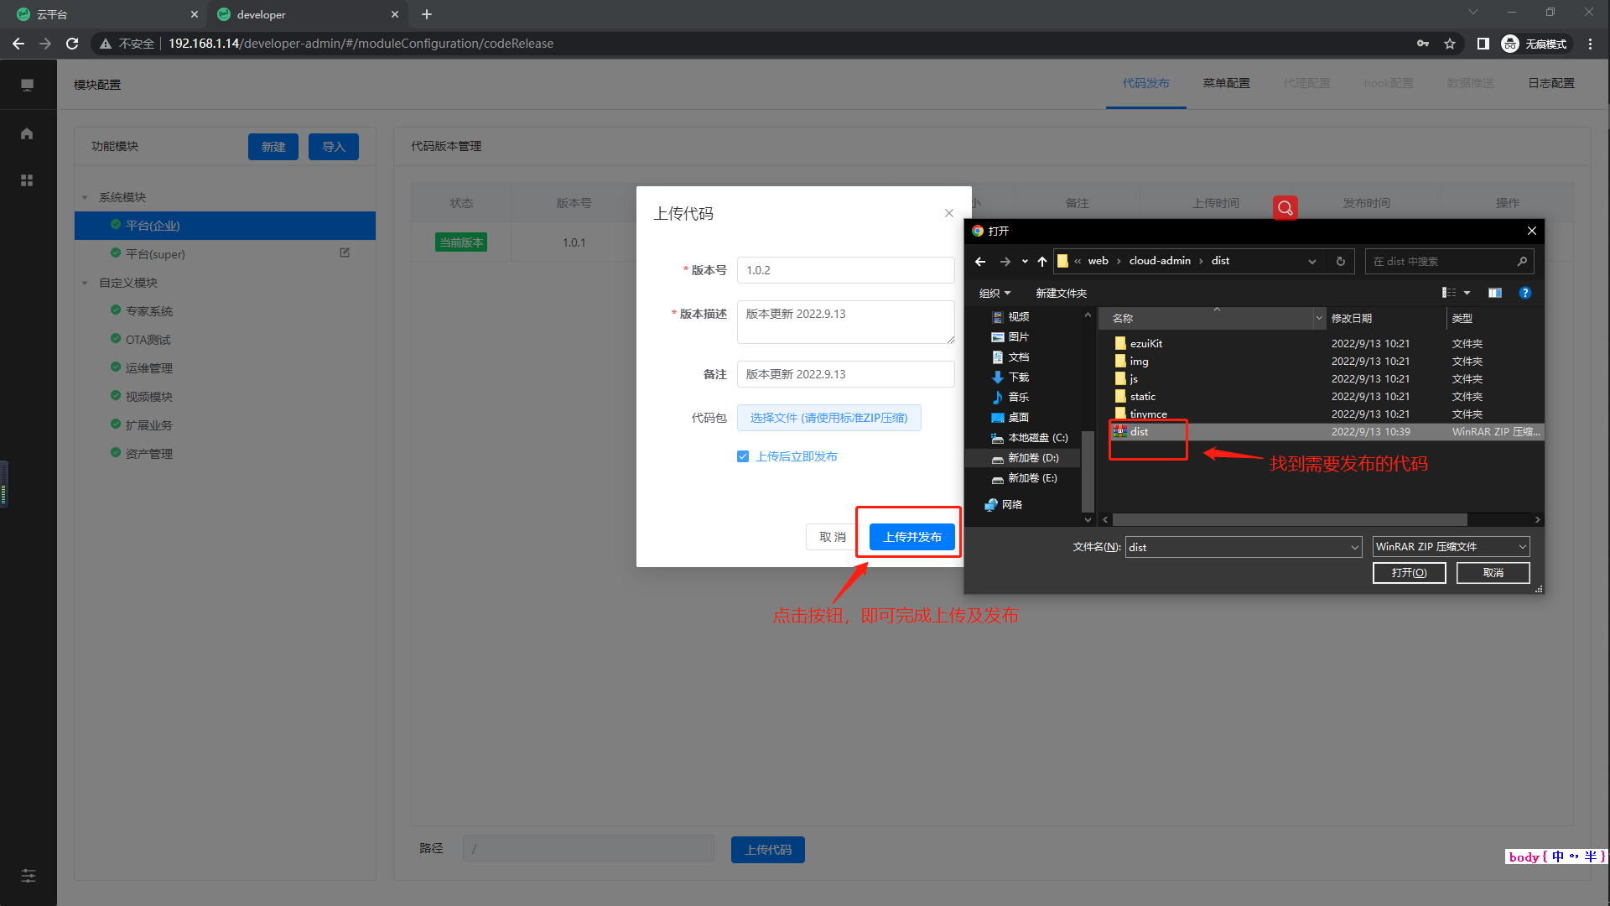Click the refresh icon in file dialog address bar
This screenshot has width=1610, height=906.
(x=1340, y=261)
